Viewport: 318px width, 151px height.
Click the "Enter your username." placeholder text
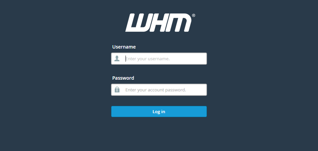point(147,59)
